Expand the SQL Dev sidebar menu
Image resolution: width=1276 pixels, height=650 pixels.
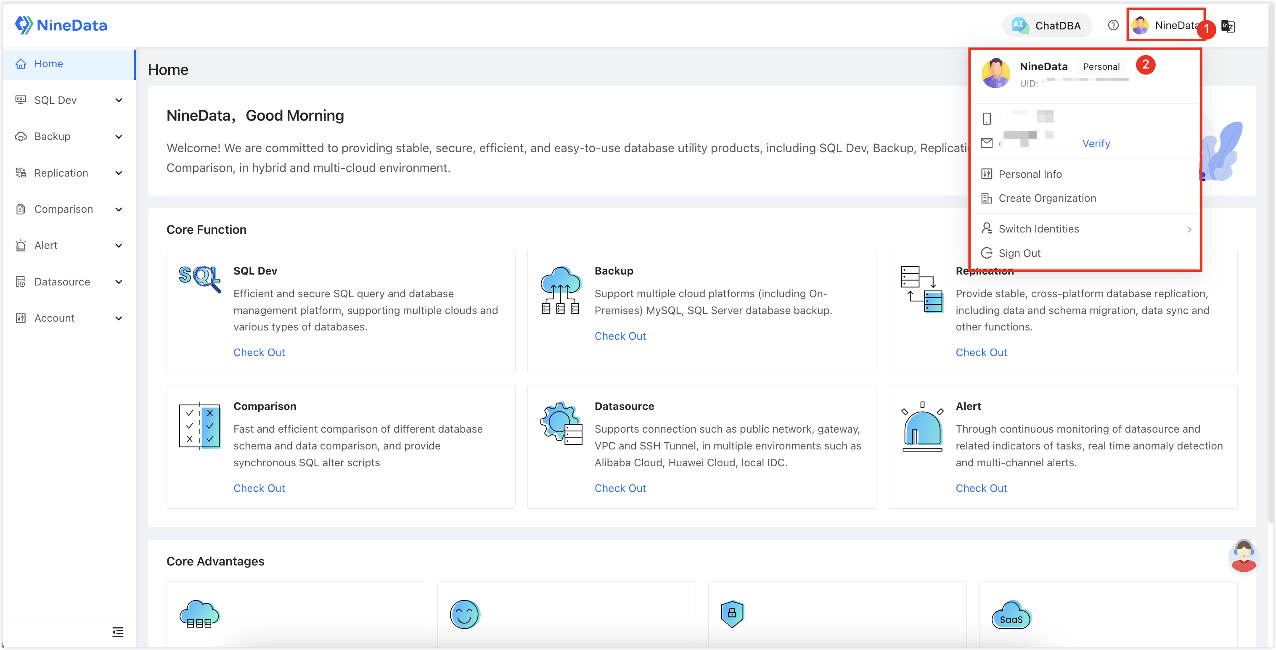click(x=119, y=100)
